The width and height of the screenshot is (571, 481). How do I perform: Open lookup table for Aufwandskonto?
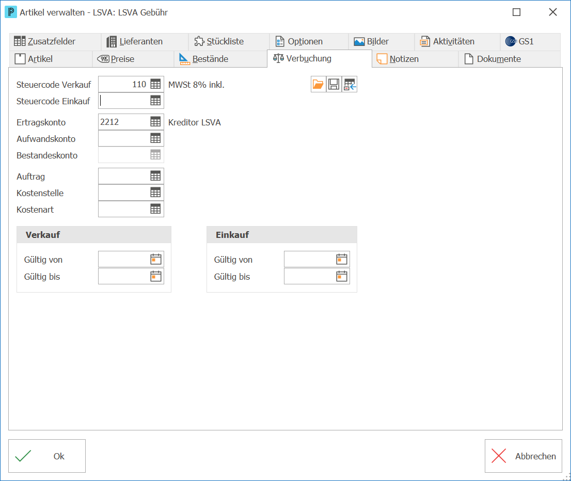[155, 138]
